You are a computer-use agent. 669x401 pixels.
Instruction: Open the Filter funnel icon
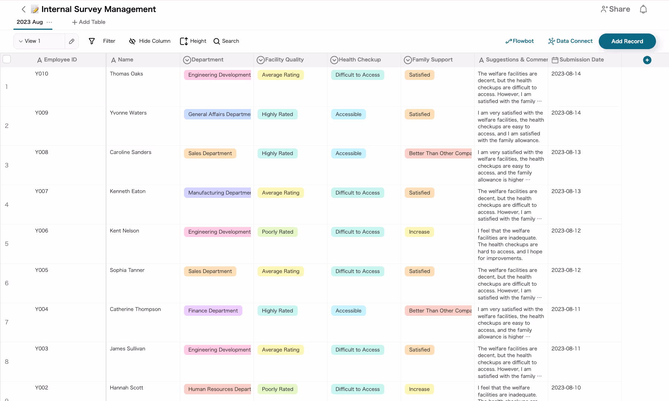[x=92, y=41]
